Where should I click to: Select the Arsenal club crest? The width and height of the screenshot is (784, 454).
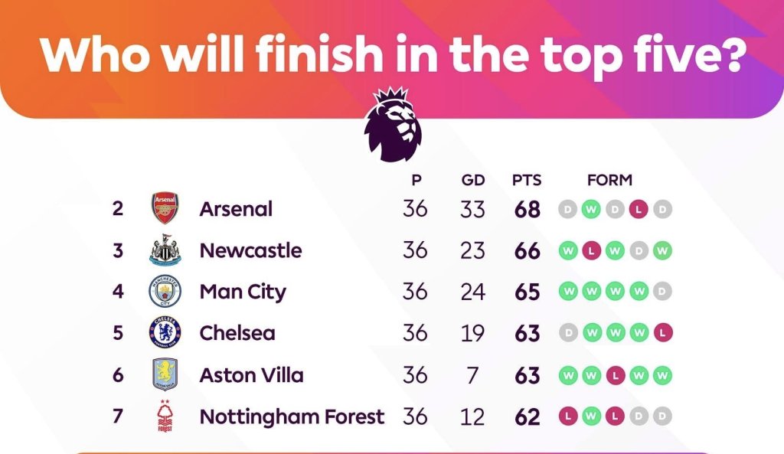pyautogui.click(x=165, y=208)
